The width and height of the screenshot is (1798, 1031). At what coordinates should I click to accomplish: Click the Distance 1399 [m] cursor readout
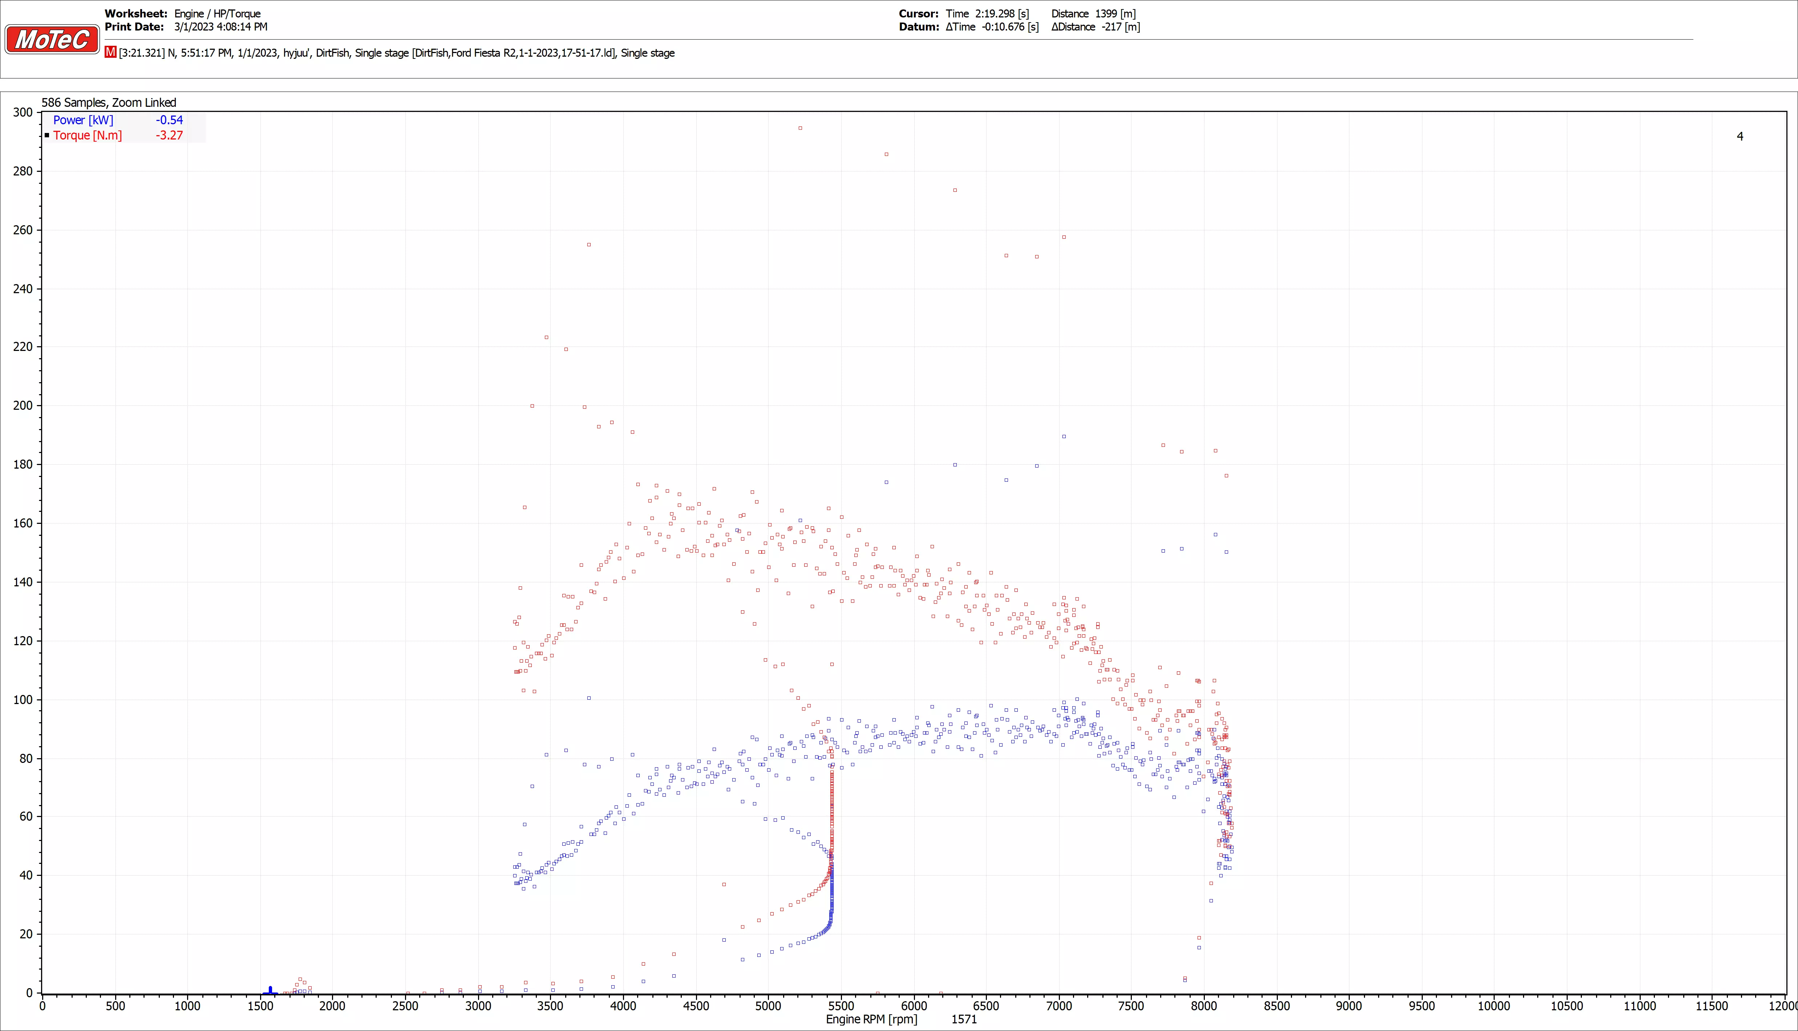(1094, 13)
